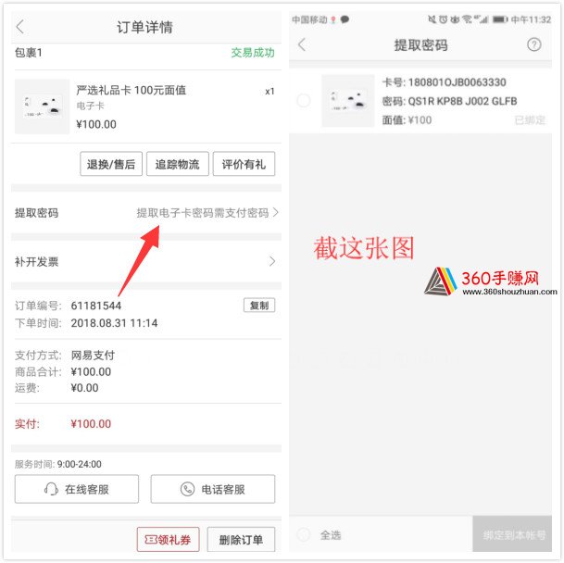Toggle the 全选 select-all circle
564x563 pixels.
304,534
